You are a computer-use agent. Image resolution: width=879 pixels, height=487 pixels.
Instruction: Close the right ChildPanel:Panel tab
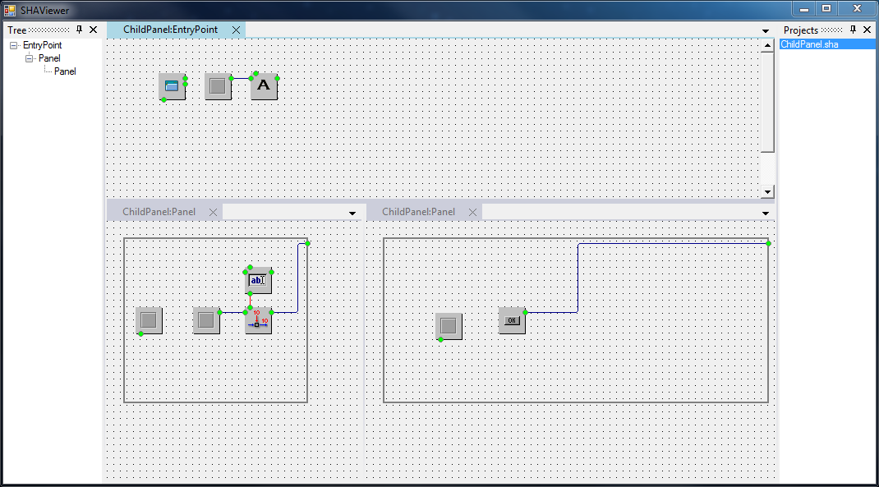[472, 212]
